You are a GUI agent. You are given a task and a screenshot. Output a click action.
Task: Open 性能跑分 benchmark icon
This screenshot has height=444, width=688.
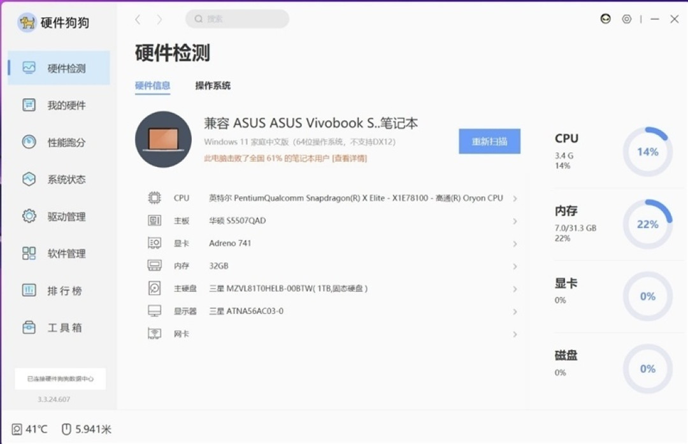[x=29, y=141]
